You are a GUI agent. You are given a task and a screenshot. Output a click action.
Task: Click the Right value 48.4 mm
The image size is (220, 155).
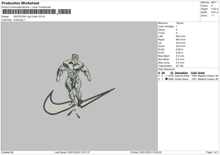point(180,39)
